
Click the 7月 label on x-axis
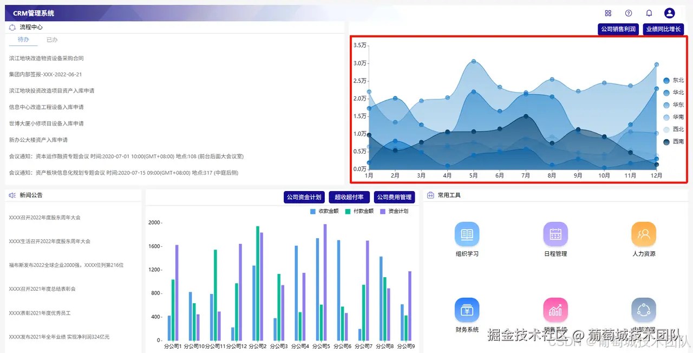point(526,175)
